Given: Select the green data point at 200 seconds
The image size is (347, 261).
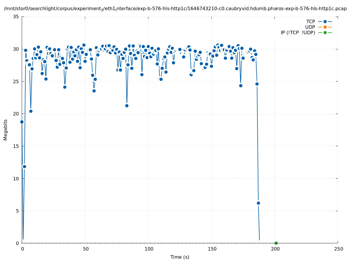Looking at the screenshot, I should pyautogui.click(x=276, y=243).
